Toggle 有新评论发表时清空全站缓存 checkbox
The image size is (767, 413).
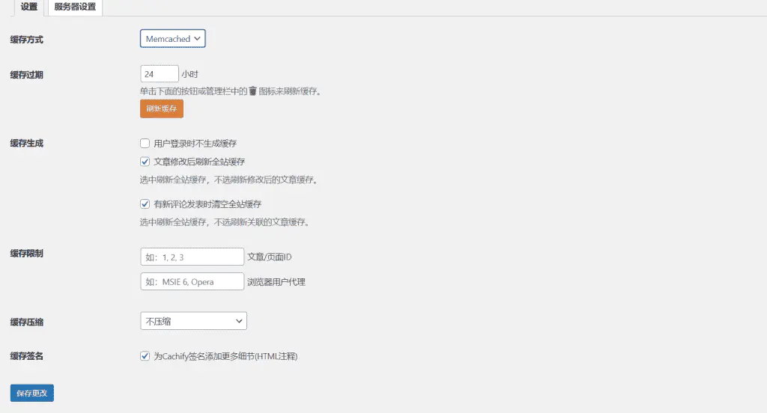(145, 204)
